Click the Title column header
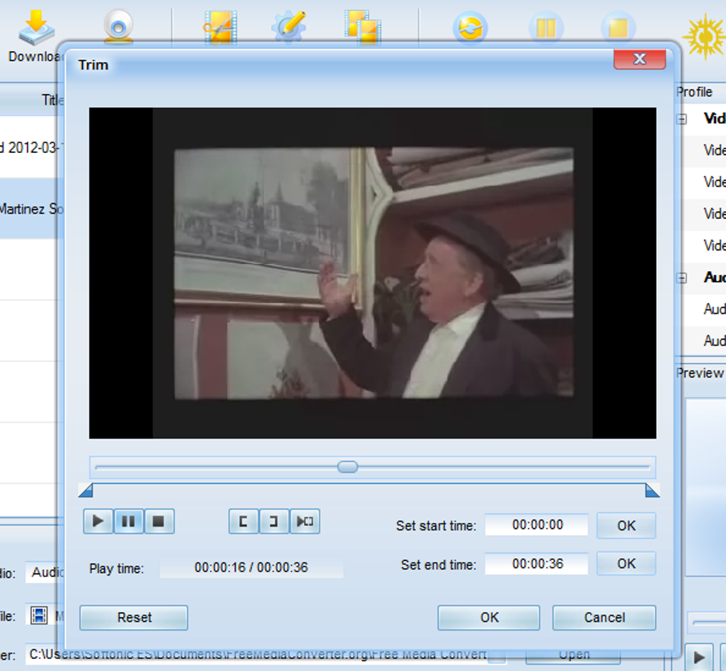This screenshot has width=726, height=671. 31,100
